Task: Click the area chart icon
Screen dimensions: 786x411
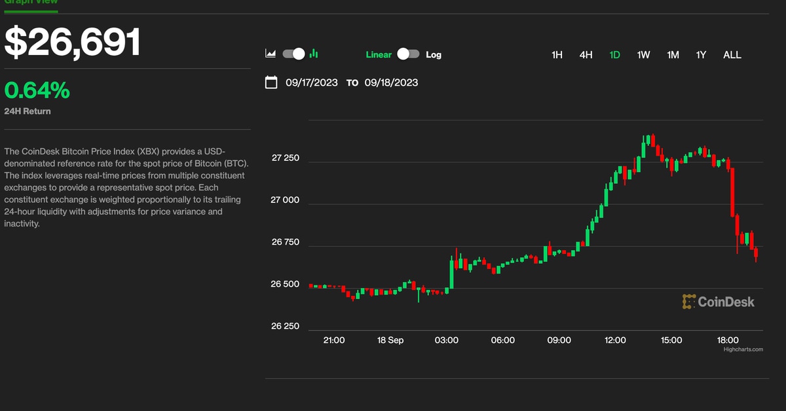Action: [x=271, y=54]
